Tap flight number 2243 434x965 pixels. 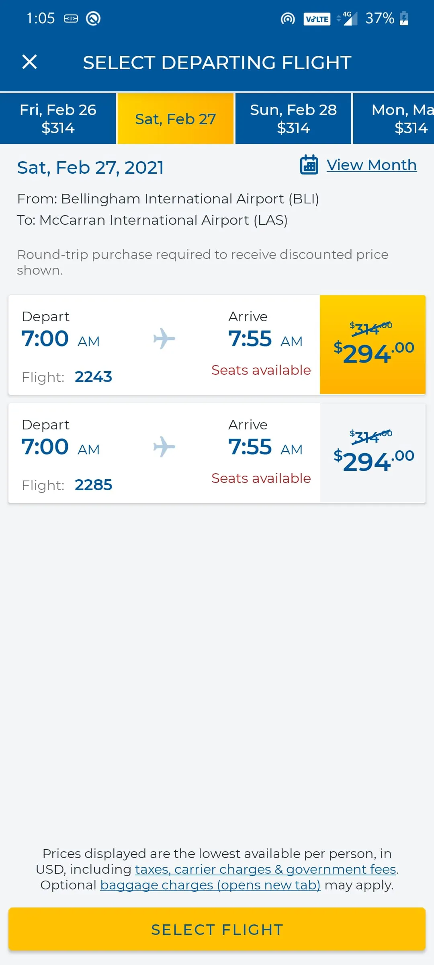pos(93,377)
